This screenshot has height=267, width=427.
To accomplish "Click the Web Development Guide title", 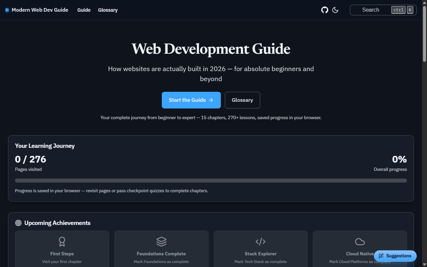I will point(211,49).
